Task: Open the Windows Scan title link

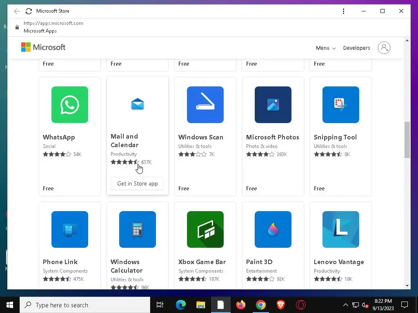Action: click(x=201, y=137)
